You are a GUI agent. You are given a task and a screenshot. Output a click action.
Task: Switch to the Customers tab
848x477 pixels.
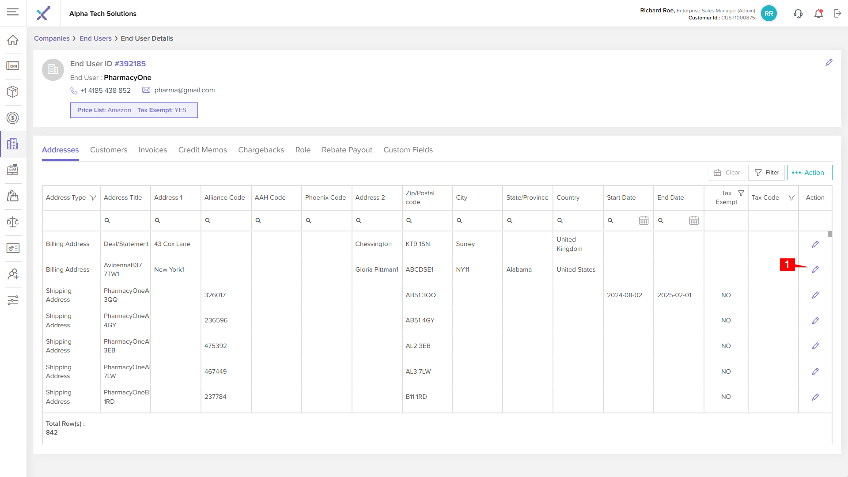click(109, 150)
